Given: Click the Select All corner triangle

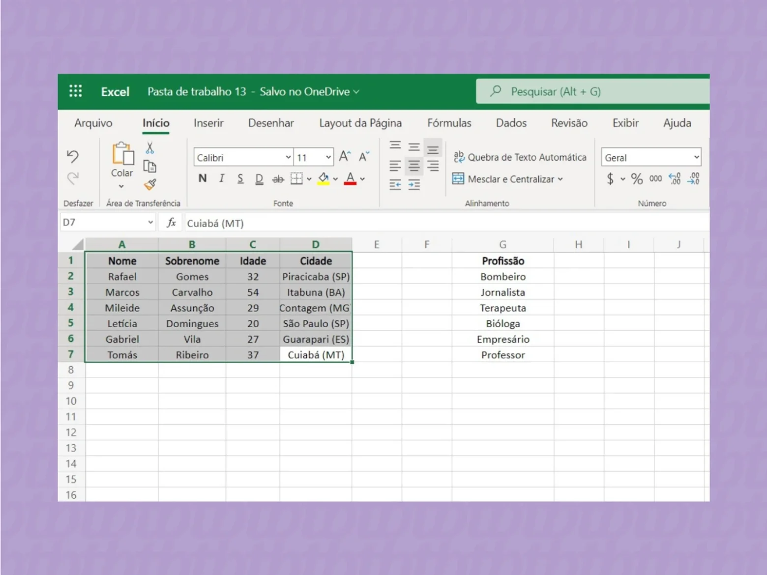Looking at the screenshot, I should coord(78,244).
